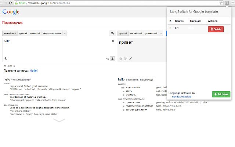The height and width of the screenshot is (147, 235).
Task: Open the Chrome hamburger menu
Action: [x=233, y=3]
